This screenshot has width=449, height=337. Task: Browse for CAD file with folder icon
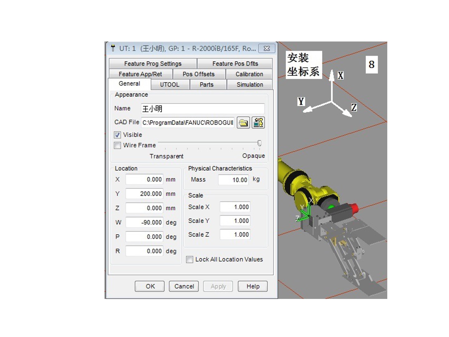243,123
